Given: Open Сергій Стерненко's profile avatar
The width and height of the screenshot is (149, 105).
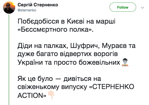Looking at the screenshot, I should 9,8.
